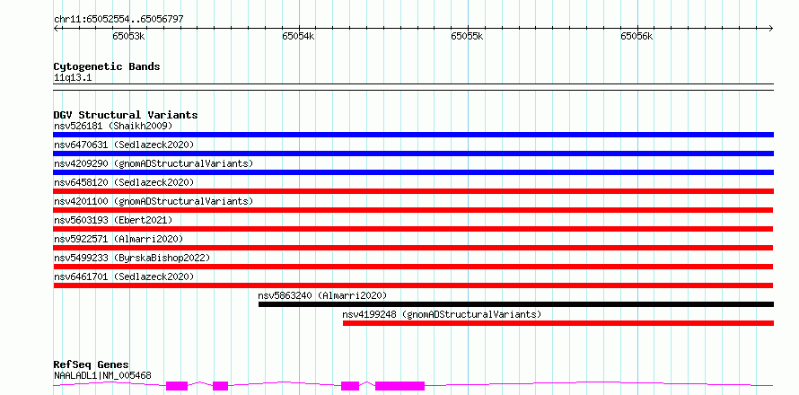Open the nsv6470631 (Sedlazeck2020) variant label

(x=124, y=145)
